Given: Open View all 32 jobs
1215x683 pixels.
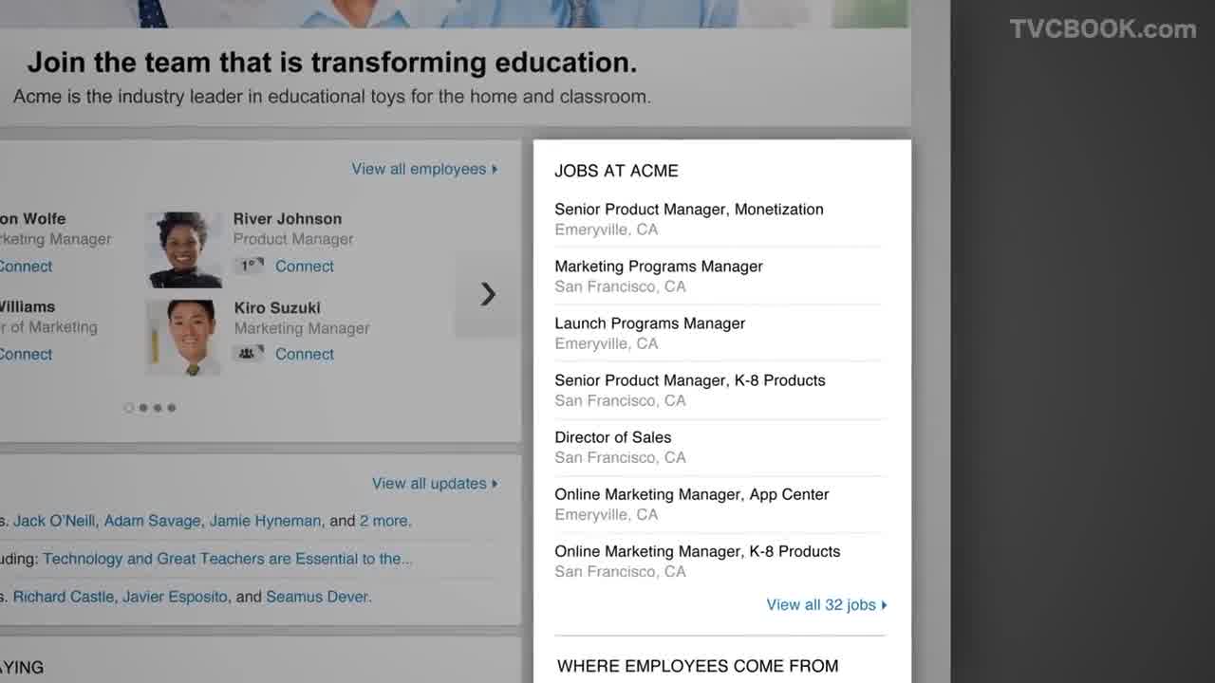Looking at the screenshot, I should click(x=827, y=605).
